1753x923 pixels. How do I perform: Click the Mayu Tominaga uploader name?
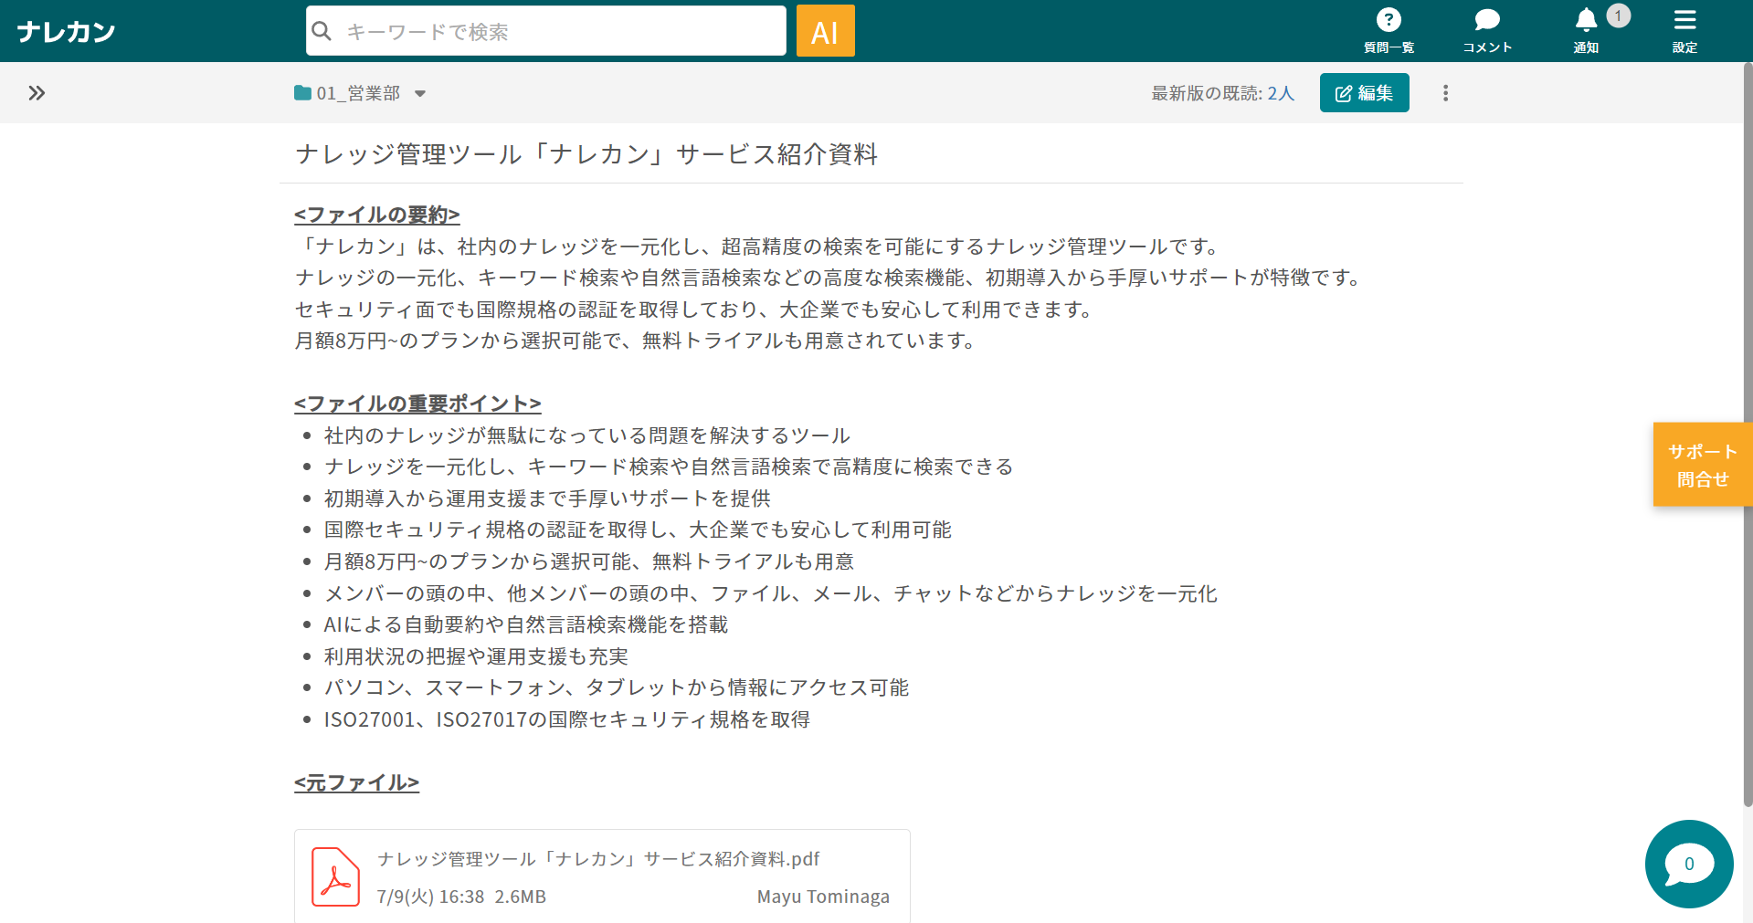tap(823, 897)
